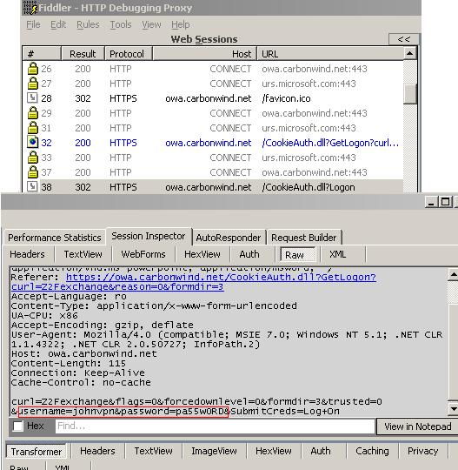Image resolution: width=458 pixels, height=470 pixels.
Task: Open the Tools menu
Action: point(120,24)
